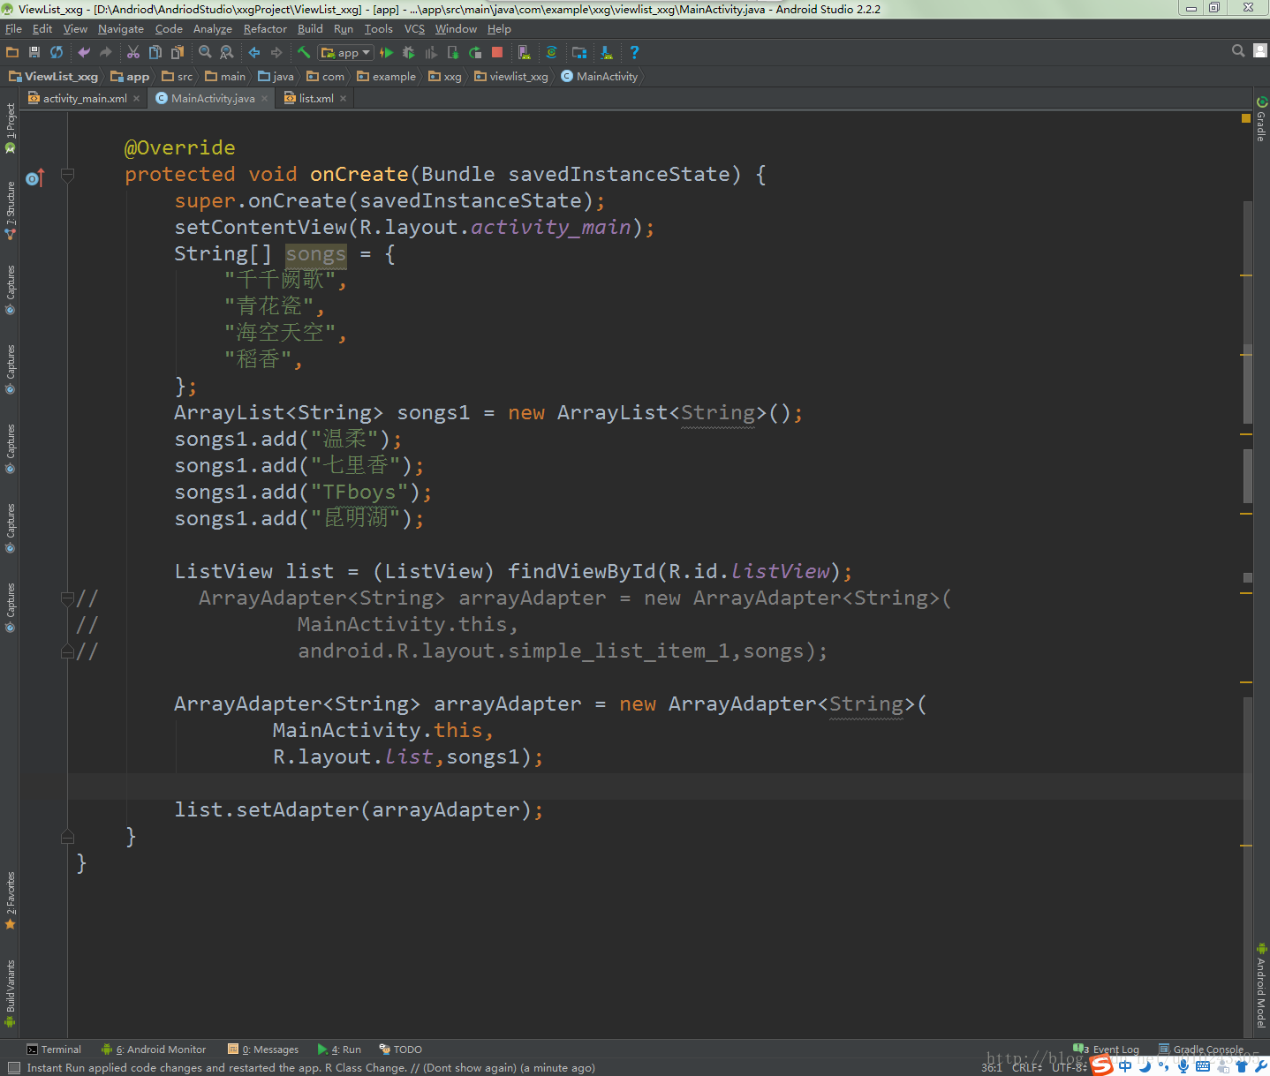Viewport: 1270px width, 1076px height.
Task: Toggle the Build Variants tool window
Action: (11, 993)
